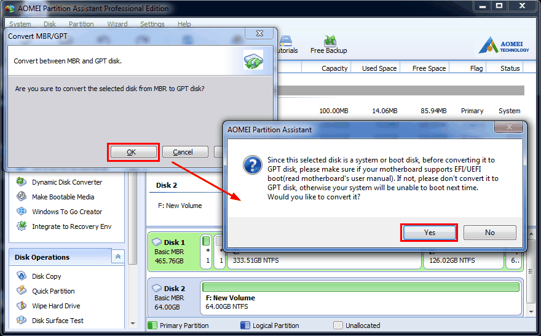541x336 pixels.
Task: Click the Disk 1 drive icon
Action: tap(157, 242)
